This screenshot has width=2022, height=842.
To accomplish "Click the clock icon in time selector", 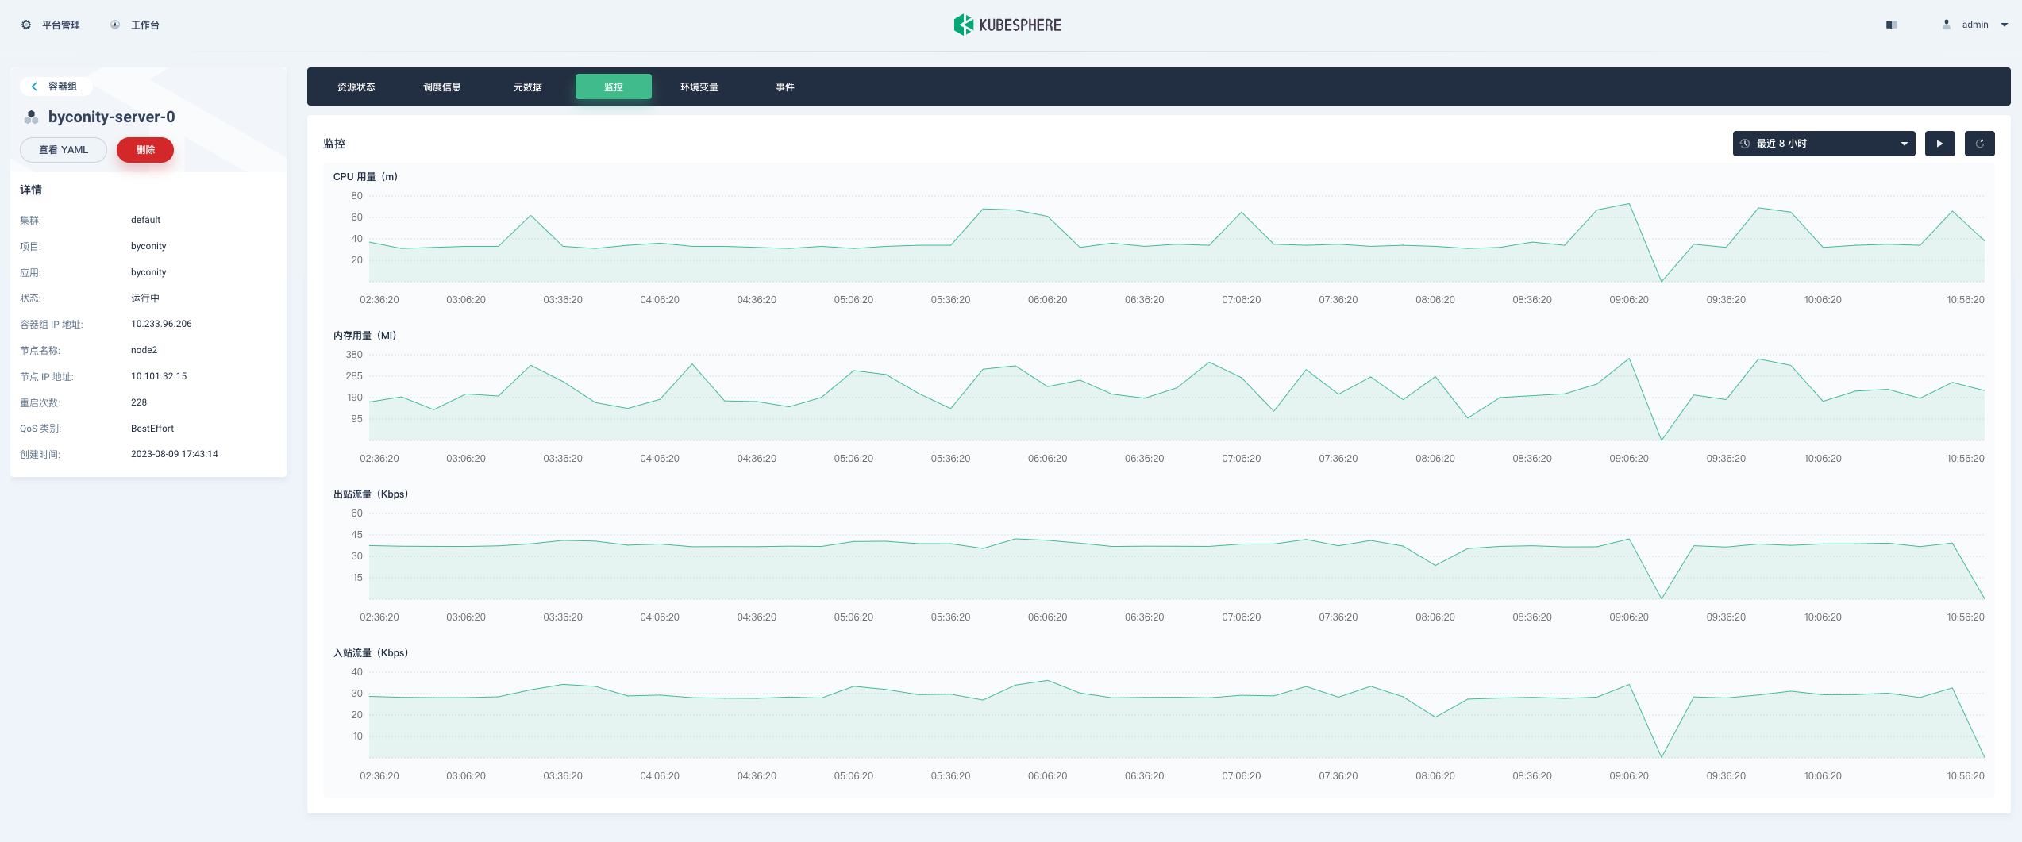I will (1745, 144).
